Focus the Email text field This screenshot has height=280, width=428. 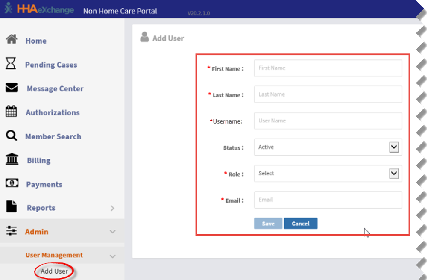(328, 200)
